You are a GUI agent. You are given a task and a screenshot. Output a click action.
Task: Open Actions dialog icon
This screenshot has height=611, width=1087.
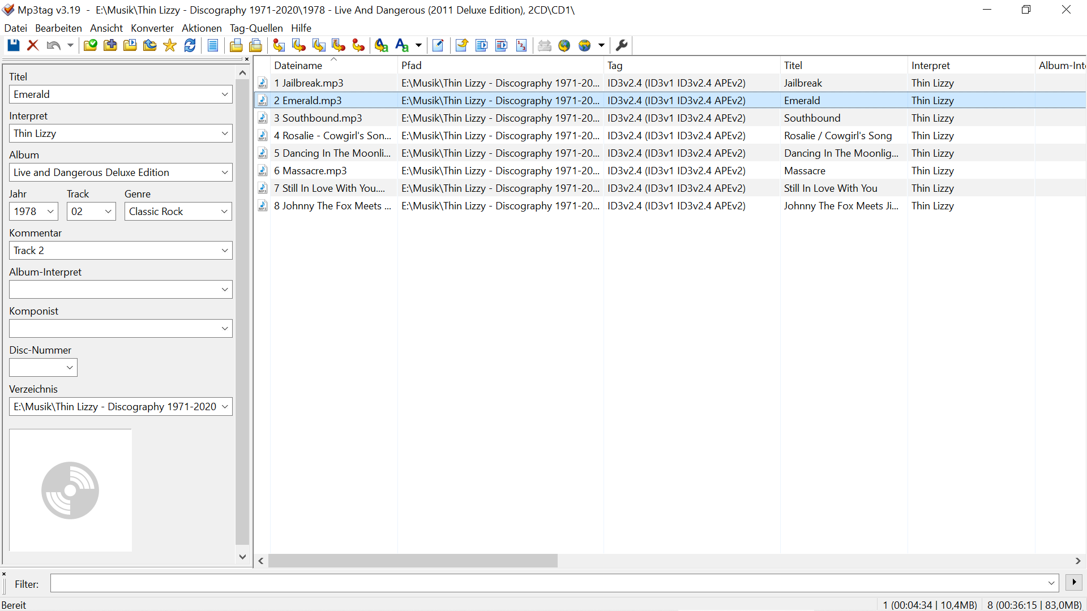[382, 45]
